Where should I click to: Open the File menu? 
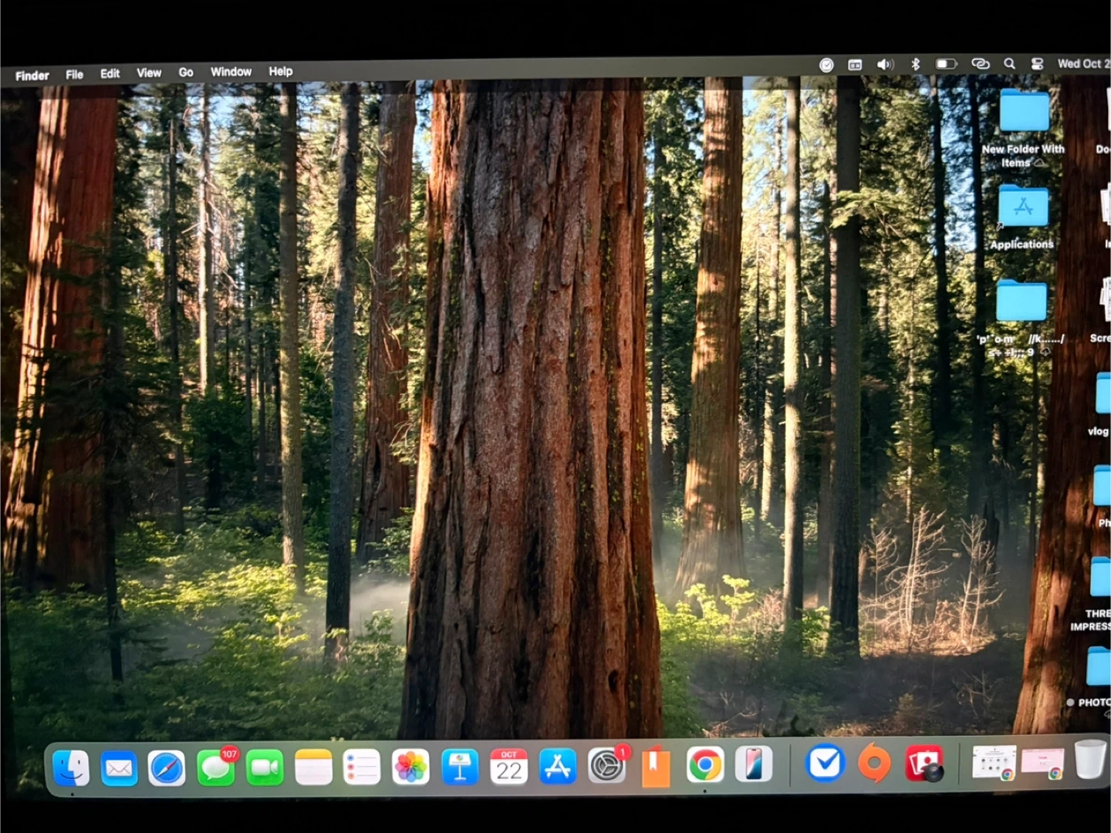click(74, 75)
